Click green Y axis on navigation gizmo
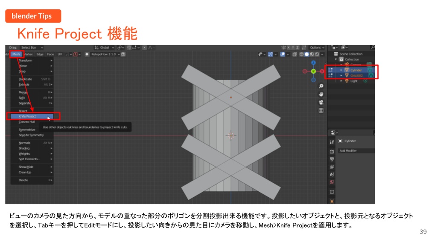Image resolution: width=437 pixels, height=245 pixels. pos(313,72)
